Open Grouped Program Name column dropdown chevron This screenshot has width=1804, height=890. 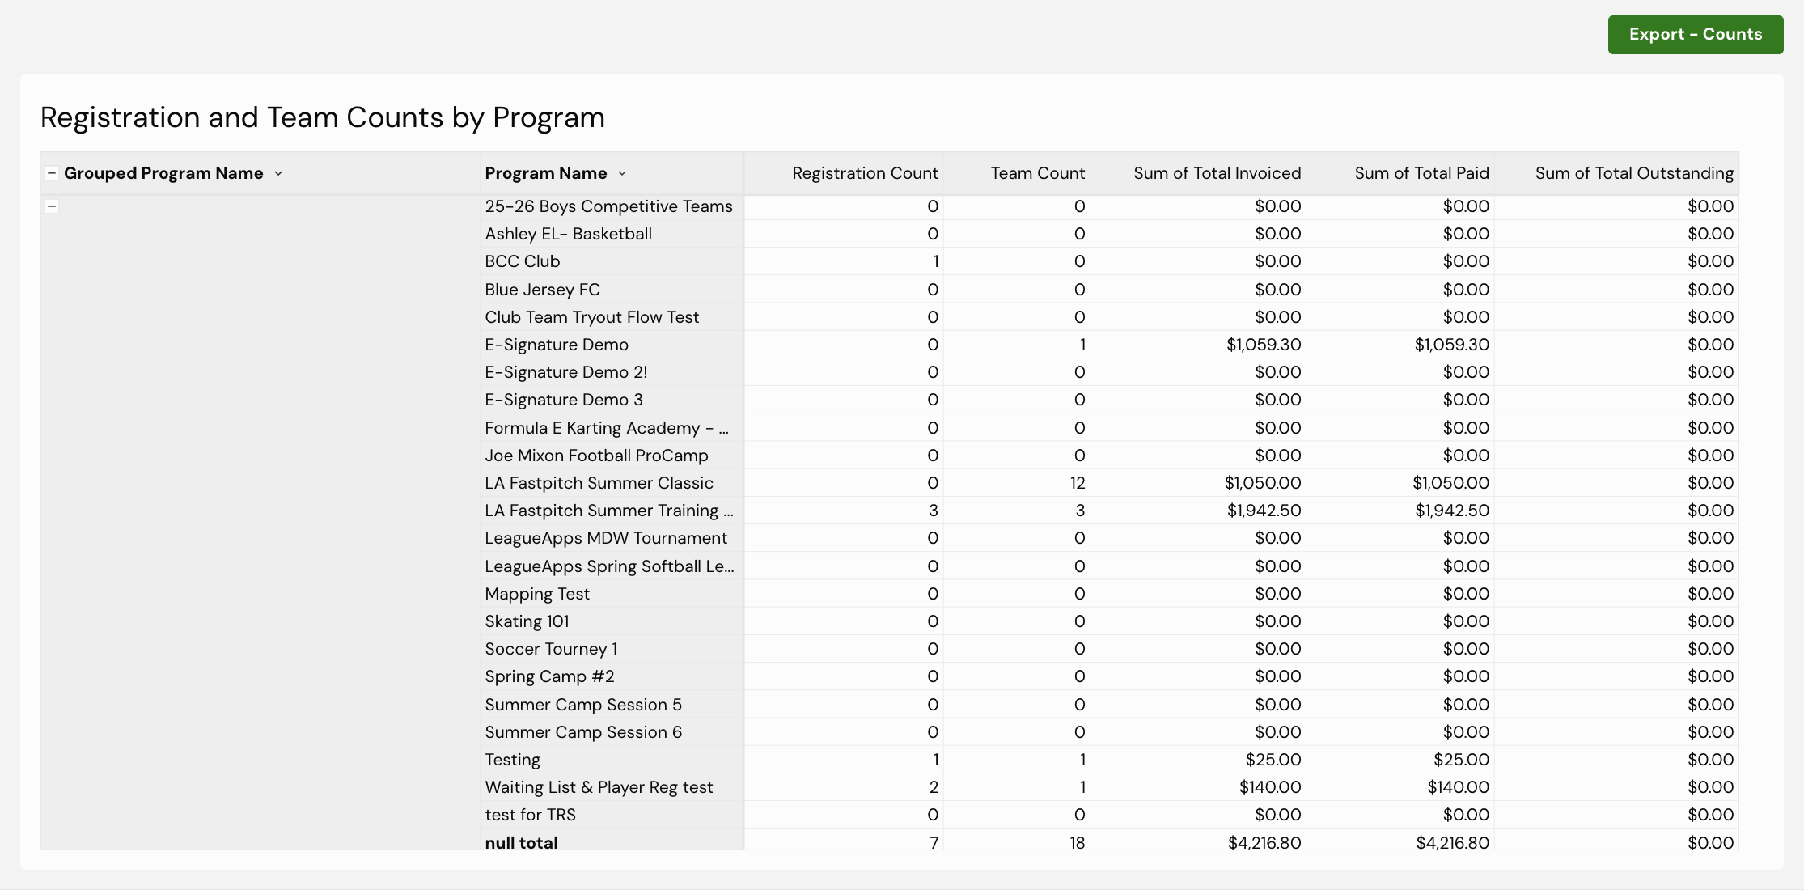278,173
